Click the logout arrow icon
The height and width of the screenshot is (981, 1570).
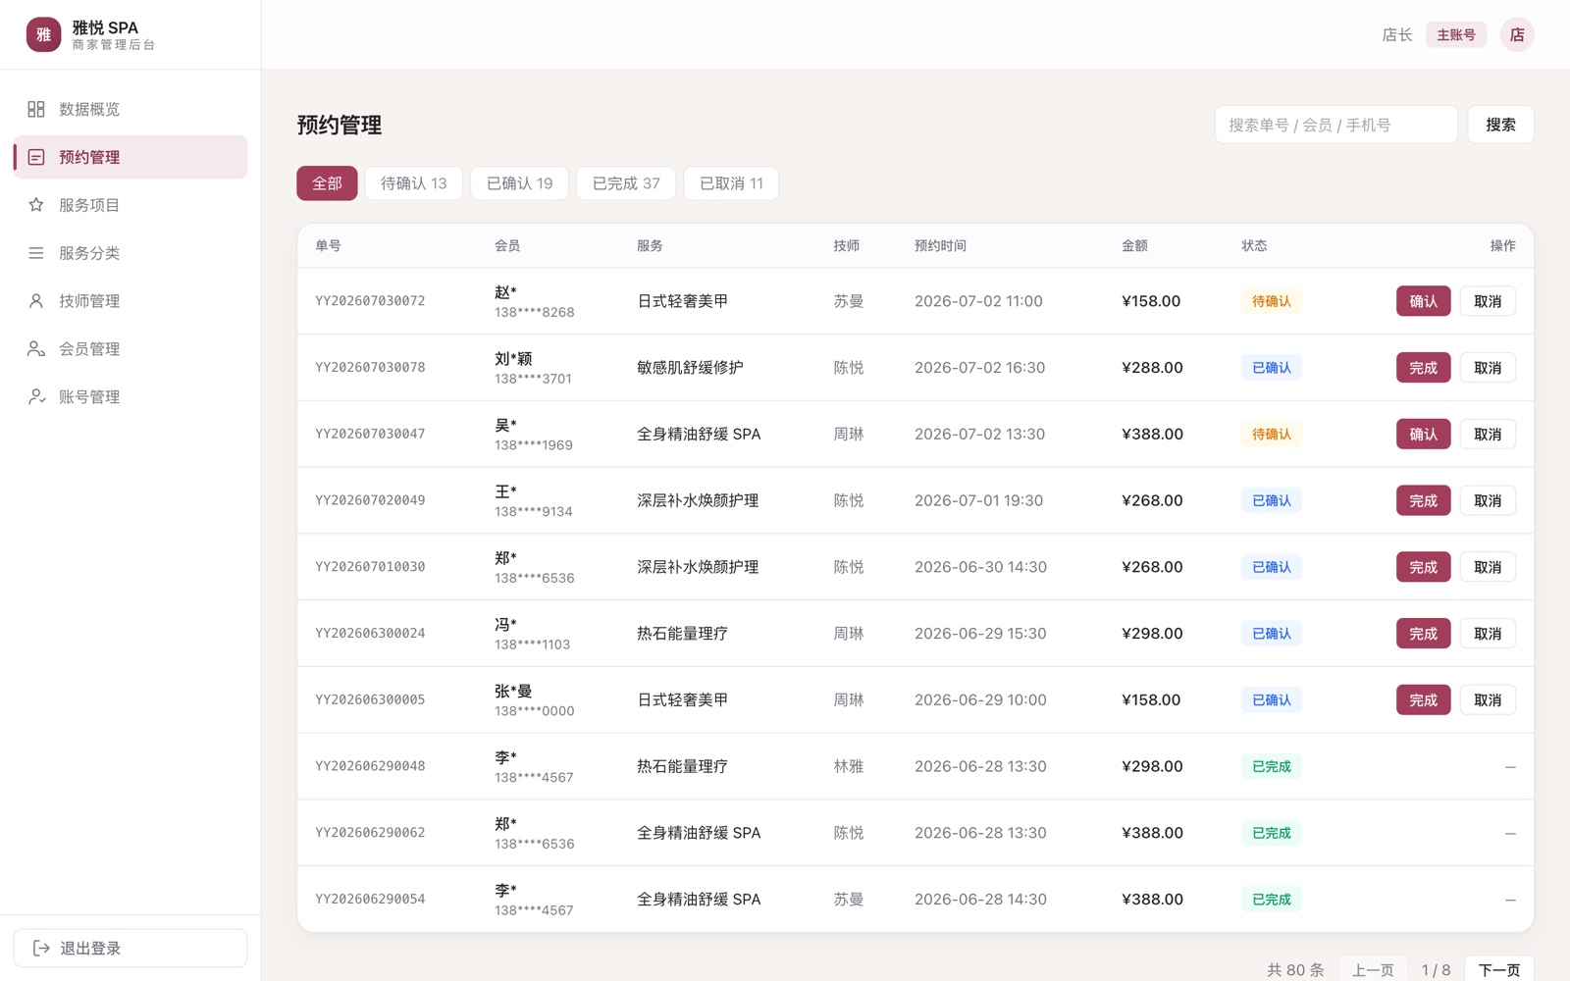click(x=41, y=948)
